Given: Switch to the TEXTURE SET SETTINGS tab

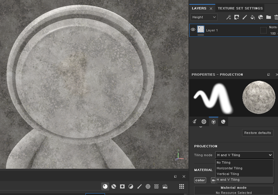Looking at the screenshot, I should (x=240, y=8).
